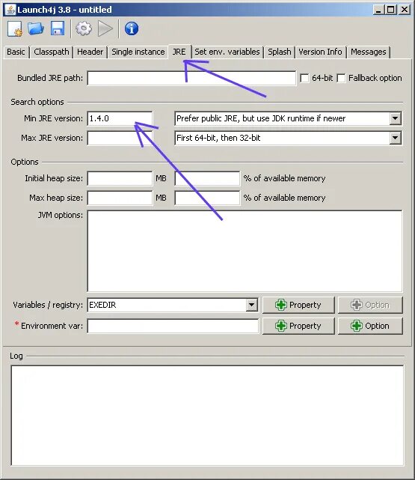Viewport: 415px width, 480px height.
Task: Open the Version Info tab
Action: point(320,52)
